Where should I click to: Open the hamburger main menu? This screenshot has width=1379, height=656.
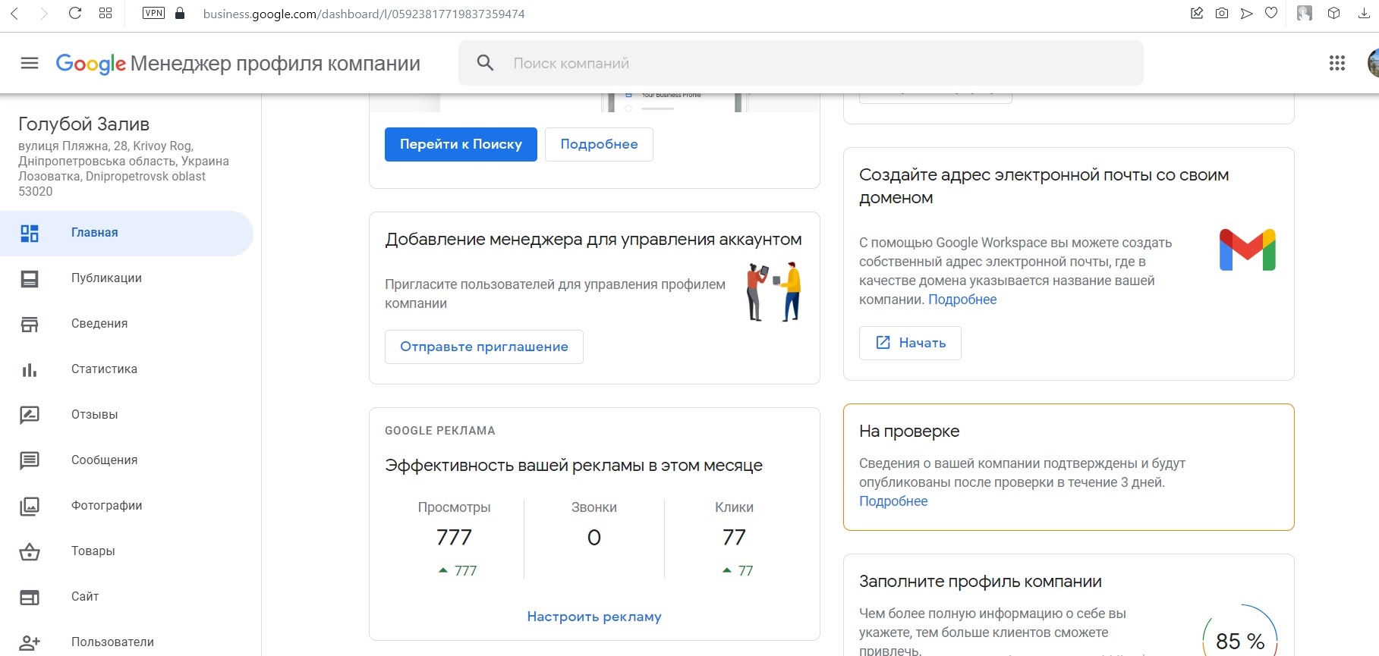30,63
